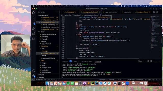Click the Explorer more actions ellipsis
163x91 pixels.
[x=57, y=12]
